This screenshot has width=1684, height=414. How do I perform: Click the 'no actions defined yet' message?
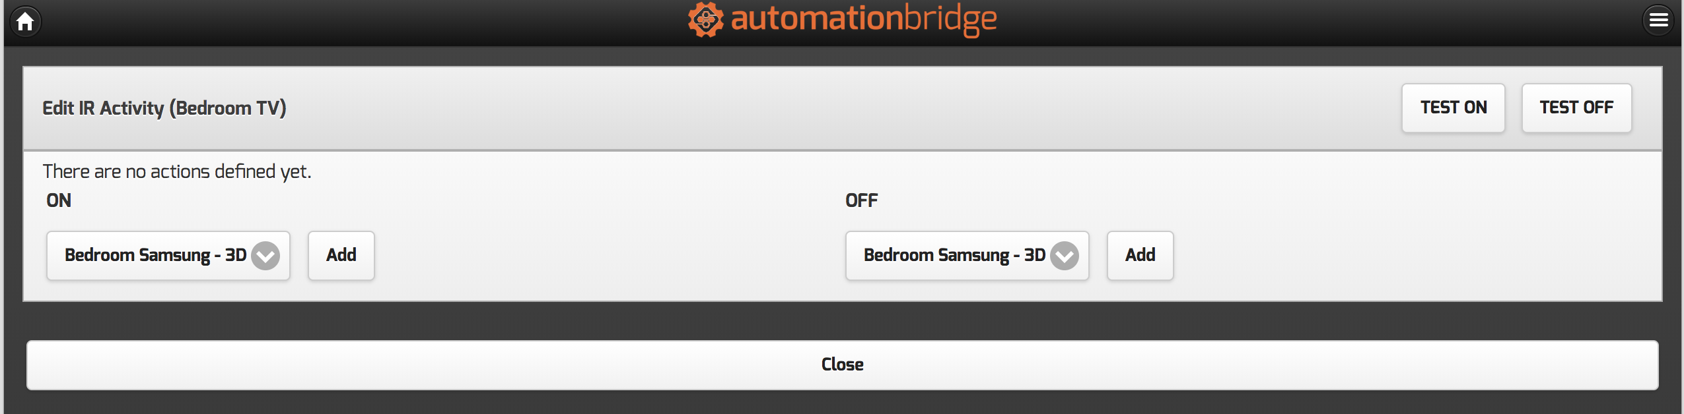coord(176,172)
